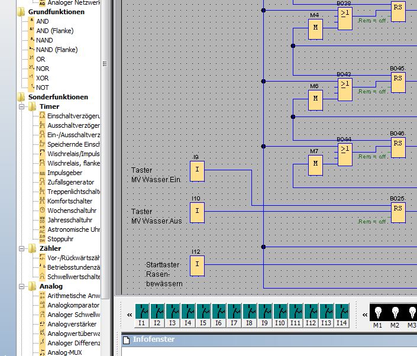Image resolution: width=417 pixels, height=356 pixels.
Task: Select the AND gate in Grundfunktionen
Action: (42, 21)
